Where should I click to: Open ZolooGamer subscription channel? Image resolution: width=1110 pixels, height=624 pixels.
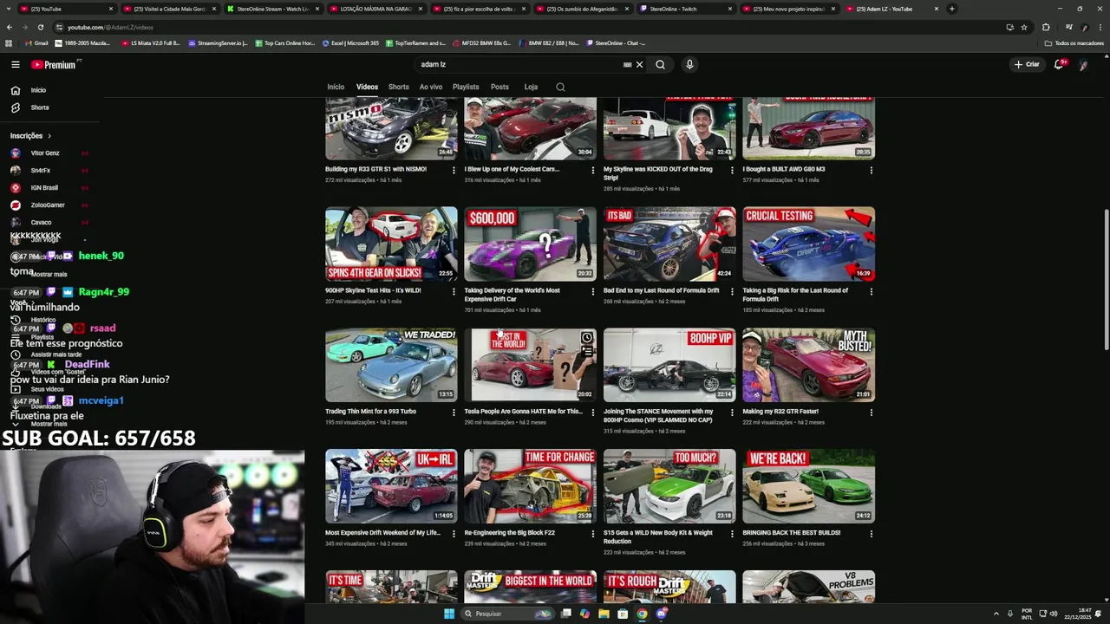point(49,205)
